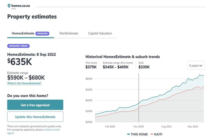Open the 3 years range dropdown
Image resolution: width=206 pixels, height=137 pixels.
[x=196, y=66]
